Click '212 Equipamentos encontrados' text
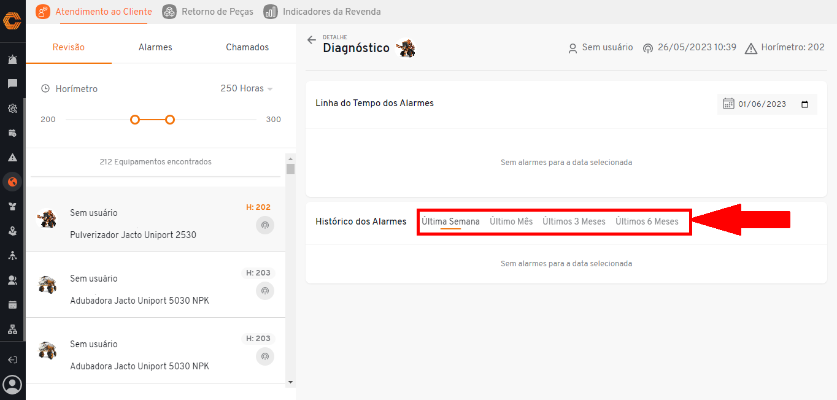Viewport: 837px width, 400px height. click(155, 162)
